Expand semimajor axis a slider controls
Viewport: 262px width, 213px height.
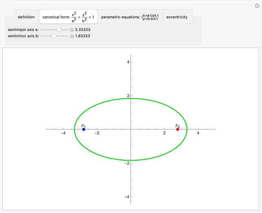[72, 30]
